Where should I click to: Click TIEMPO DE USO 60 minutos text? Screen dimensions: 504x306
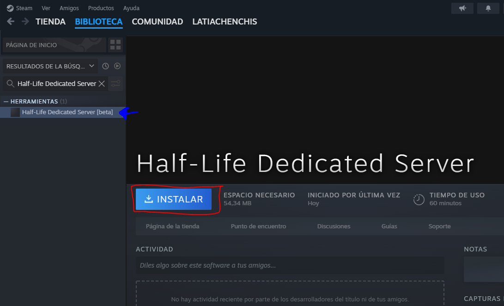pyautogui.click(x=457, y=199)
